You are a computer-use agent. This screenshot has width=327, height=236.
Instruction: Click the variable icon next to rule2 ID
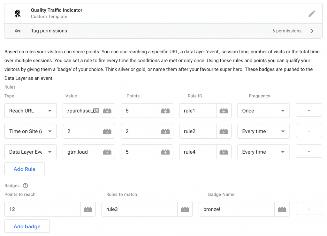224,131
